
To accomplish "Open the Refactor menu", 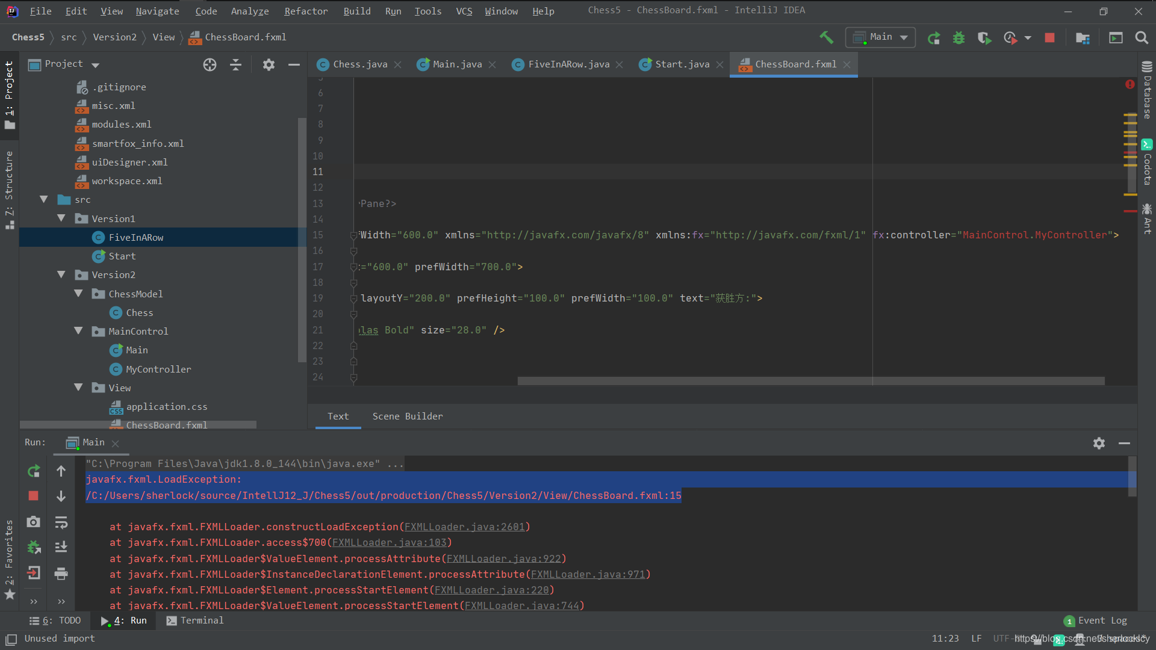I will click(305, 11).
